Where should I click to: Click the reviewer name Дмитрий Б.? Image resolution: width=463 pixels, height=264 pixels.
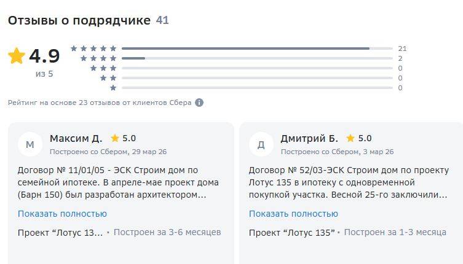coord(309,138)
